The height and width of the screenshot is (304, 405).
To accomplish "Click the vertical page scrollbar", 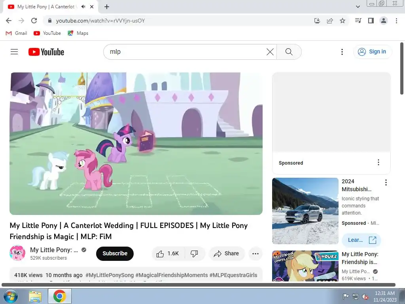I will point(402,68).
